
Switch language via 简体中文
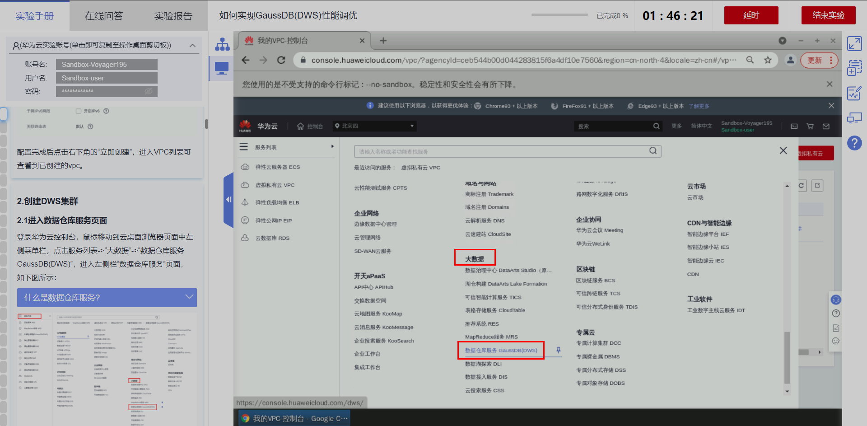coord(701,126)
